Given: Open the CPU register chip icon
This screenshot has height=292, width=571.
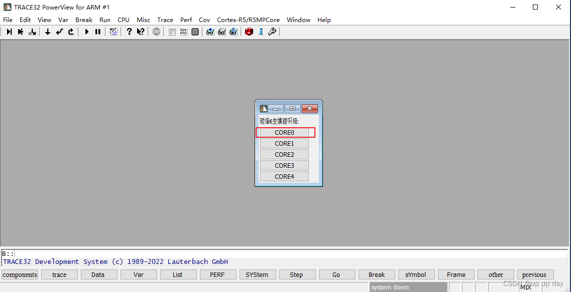Looking at the screenshot, I should pyautogui.click(x=195, y=32).
